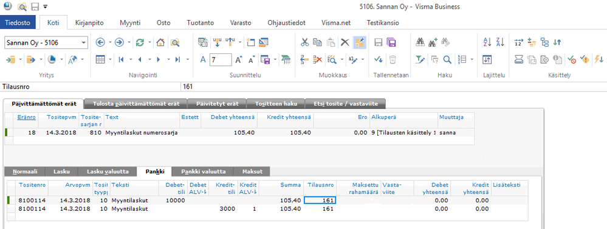Click the font size field showing 7
Screen dimensions: 607x229
pos(221,59)
